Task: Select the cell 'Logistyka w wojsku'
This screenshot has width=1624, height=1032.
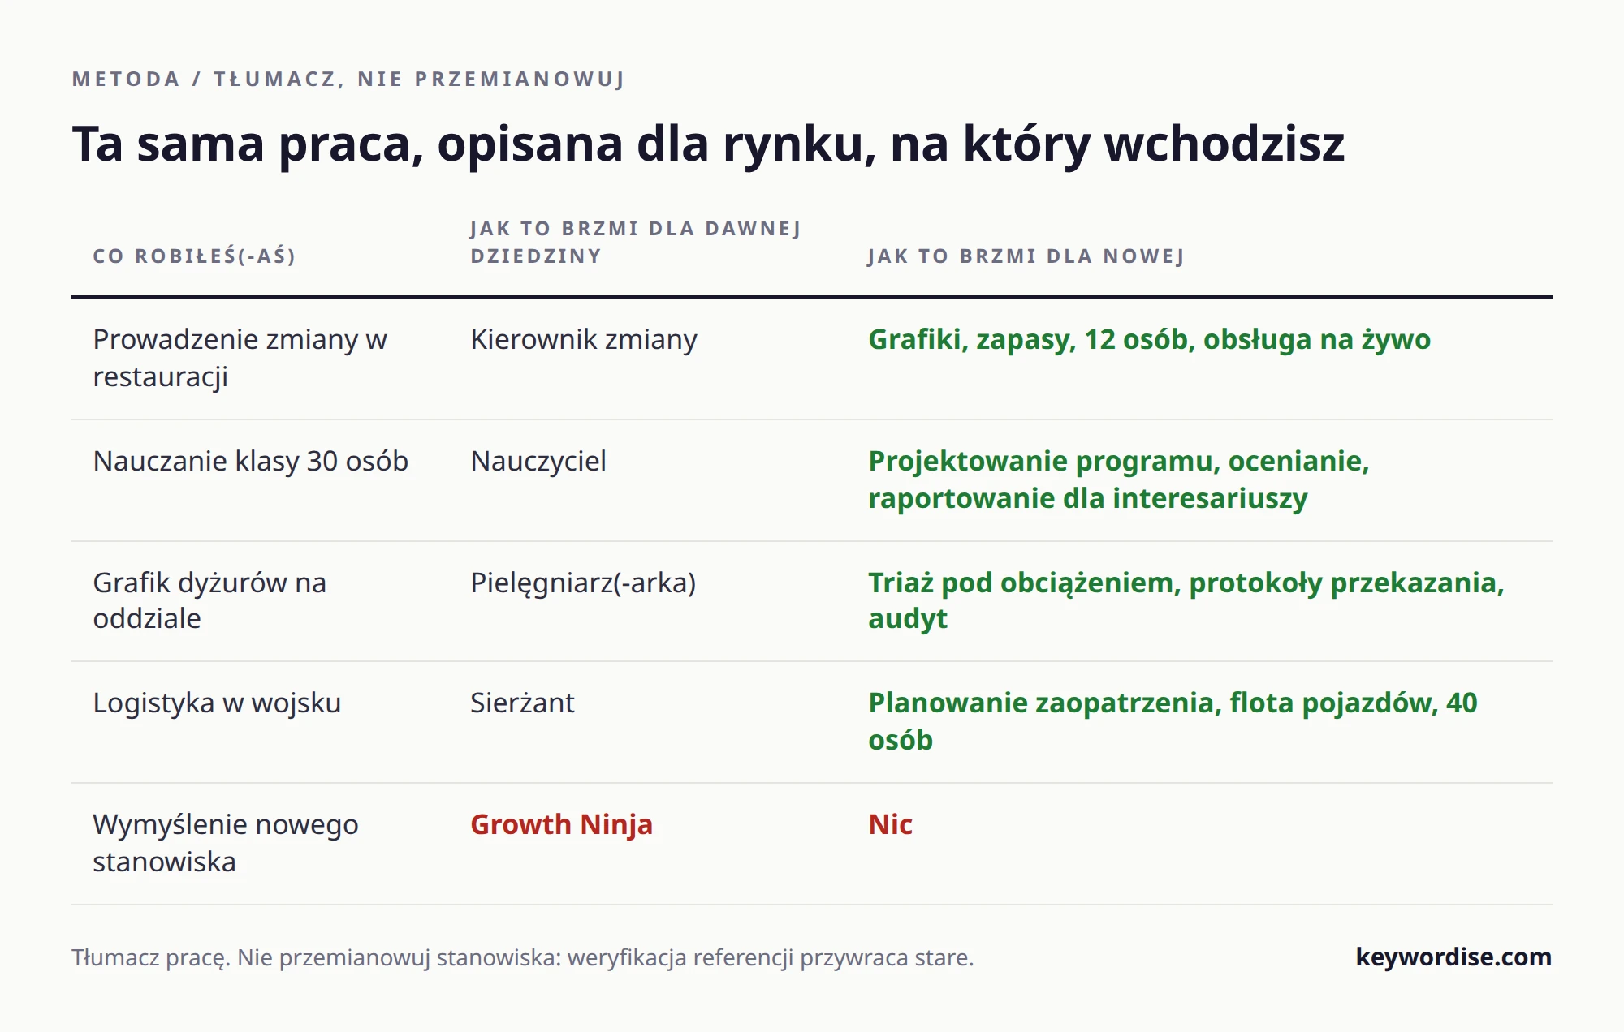Action: click(x=217, y=703)
